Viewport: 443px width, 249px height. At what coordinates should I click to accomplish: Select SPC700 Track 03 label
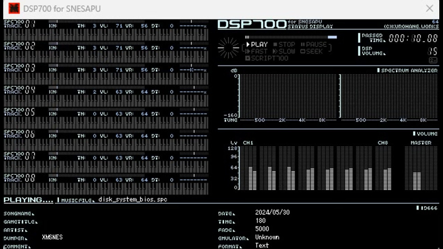[19, 68]
